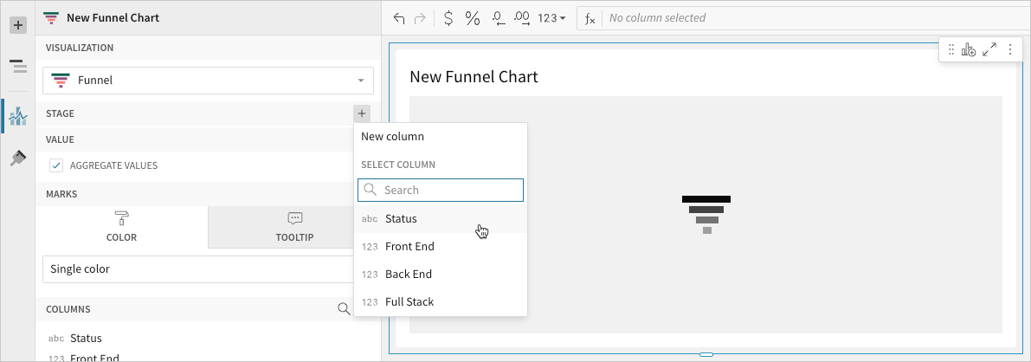Click the plus button beside Stage

(x=362, y=113)
